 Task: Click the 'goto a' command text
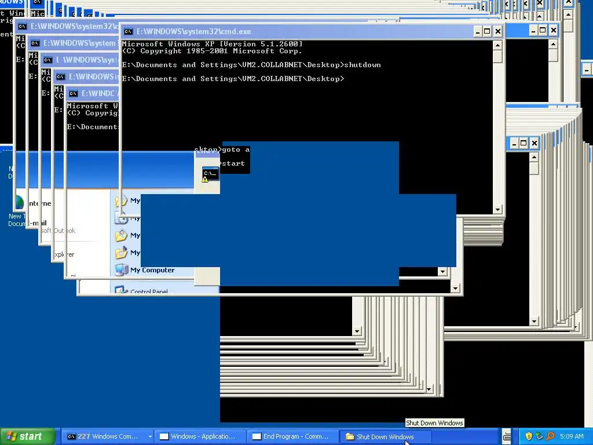236,150
